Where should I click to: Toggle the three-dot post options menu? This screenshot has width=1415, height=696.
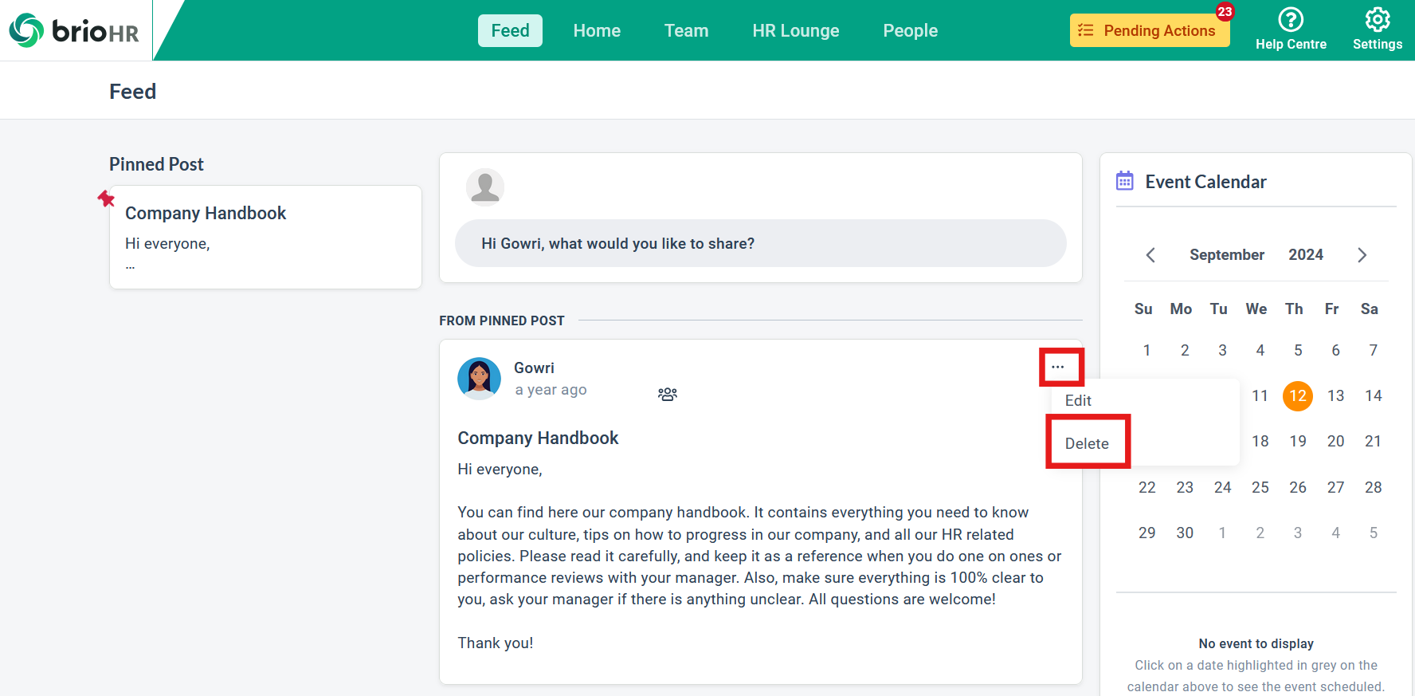(1057, 367)
